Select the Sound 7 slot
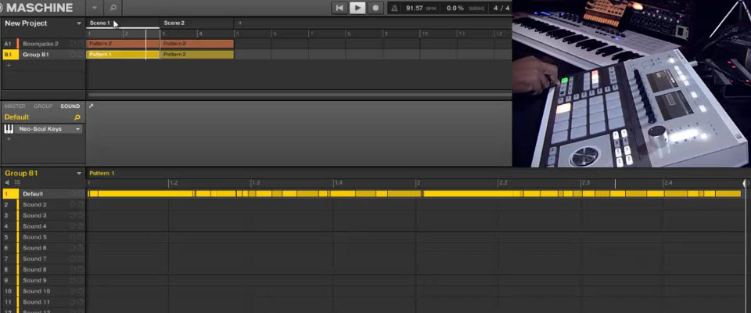 pyautogui.click(x=42, y=259)
